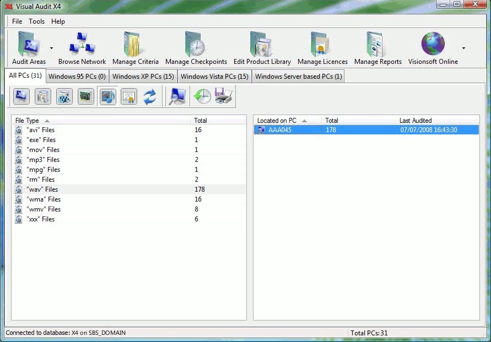Expand the Audit Areas dropdown arrow
The image size is (491, 342).
click(x=51, y=48)
